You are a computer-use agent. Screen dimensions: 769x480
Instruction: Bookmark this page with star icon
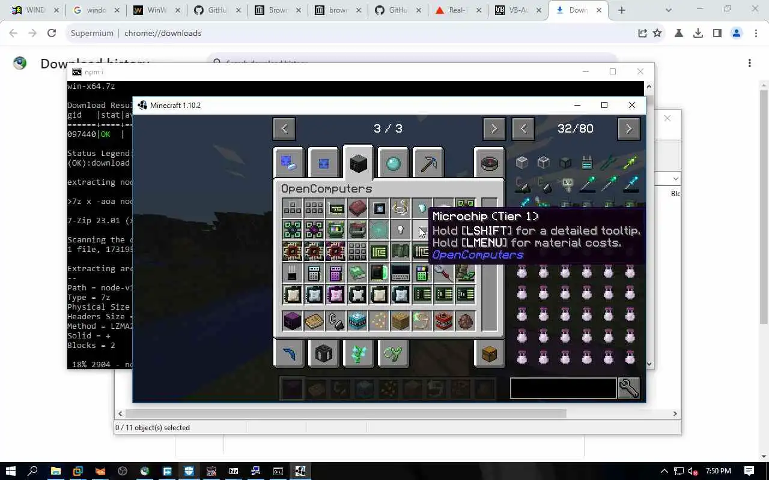point(657,33)
